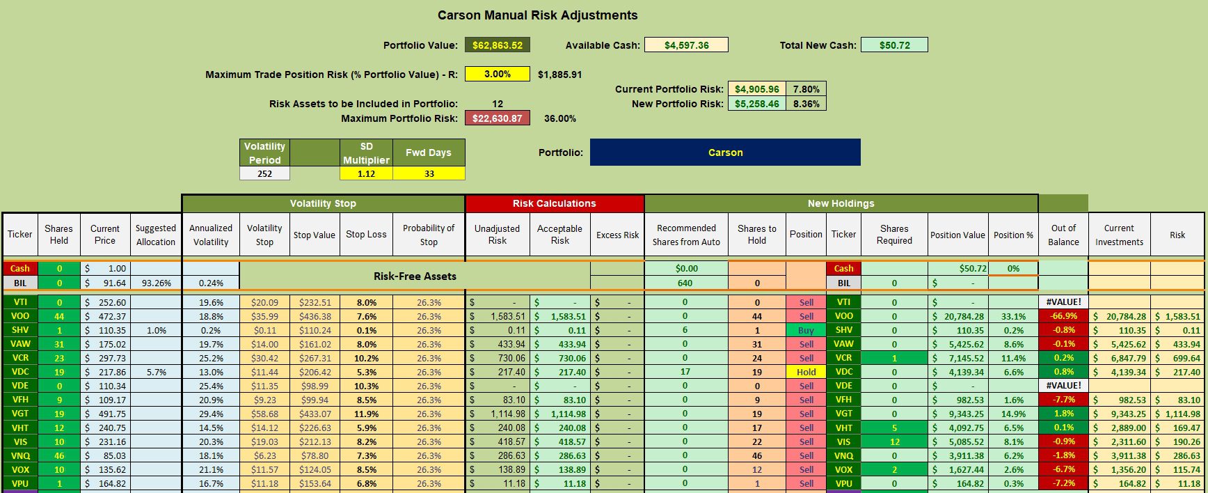The width and height of the screenshot is (1208, 493).
Task: Click the Suggested Allocation column header
Action: tap(156, 235)
